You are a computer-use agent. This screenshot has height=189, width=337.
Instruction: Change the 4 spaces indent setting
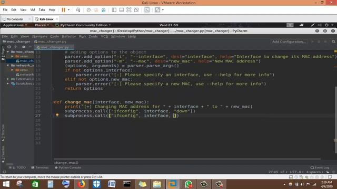pyautogui.click(x=315, y=172)
